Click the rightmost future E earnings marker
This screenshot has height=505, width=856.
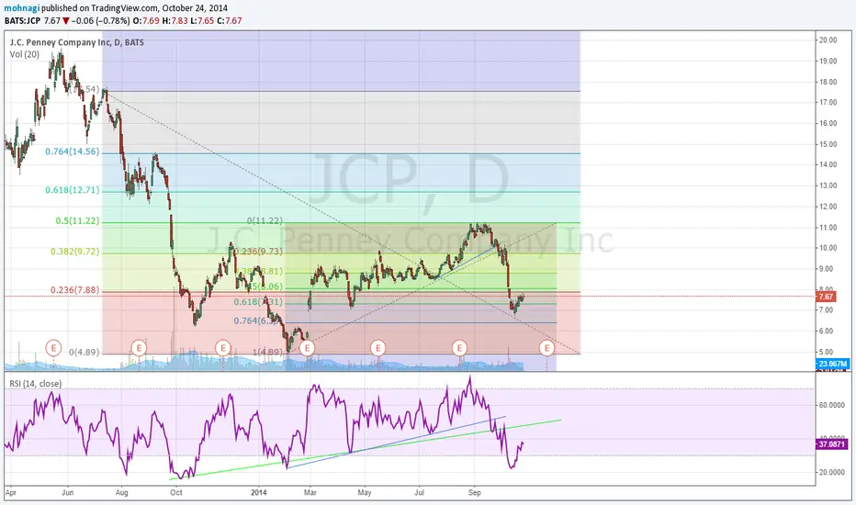[x=547, y=347]
